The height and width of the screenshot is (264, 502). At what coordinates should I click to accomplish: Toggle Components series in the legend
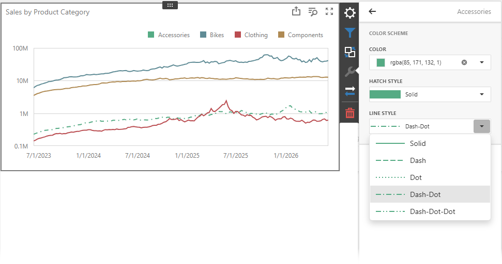[300, 35]
